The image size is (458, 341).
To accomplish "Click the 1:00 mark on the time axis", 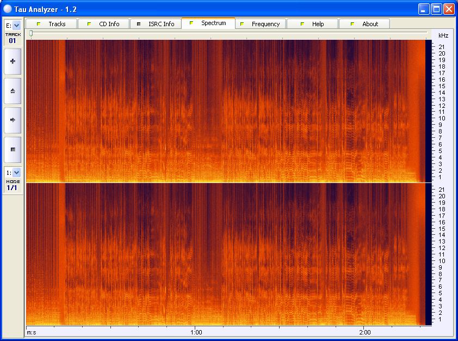I will pos(196,332).
